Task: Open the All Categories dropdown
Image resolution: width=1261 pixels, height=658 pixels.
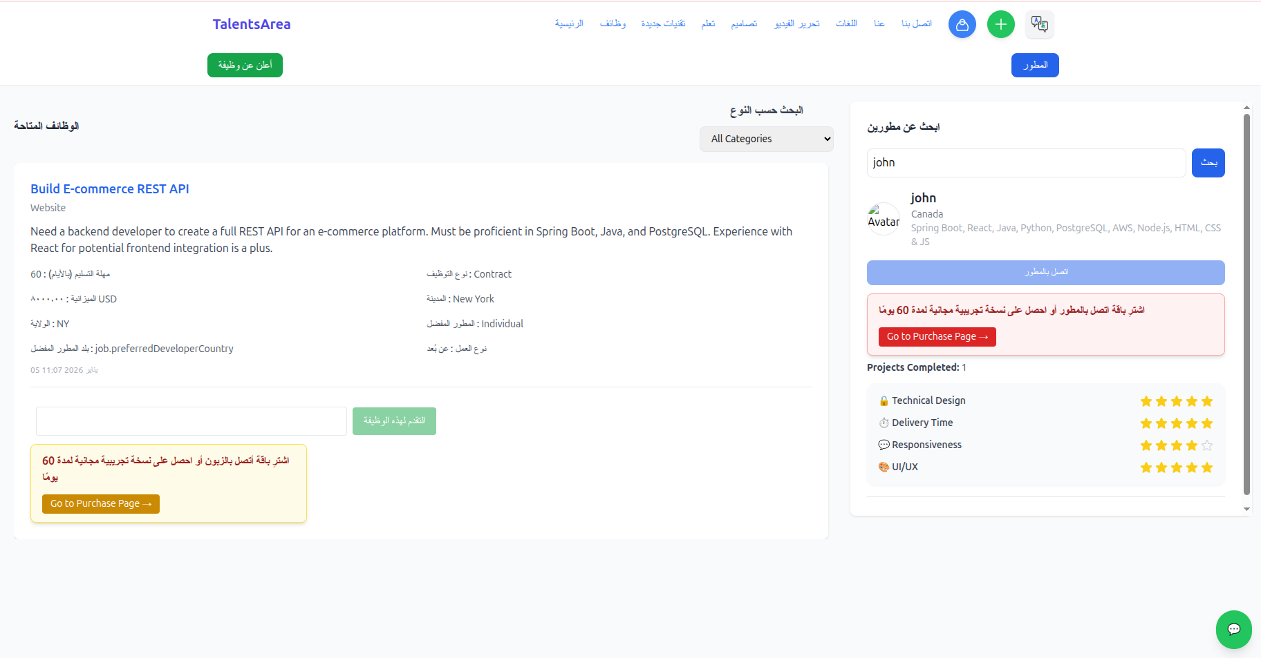Action: [766, 139]
